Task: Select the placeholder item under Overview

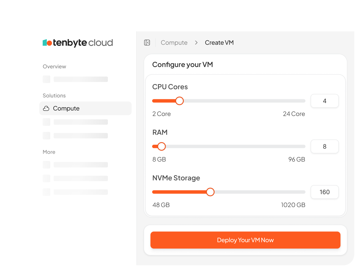Action: [x=75, y=79]
